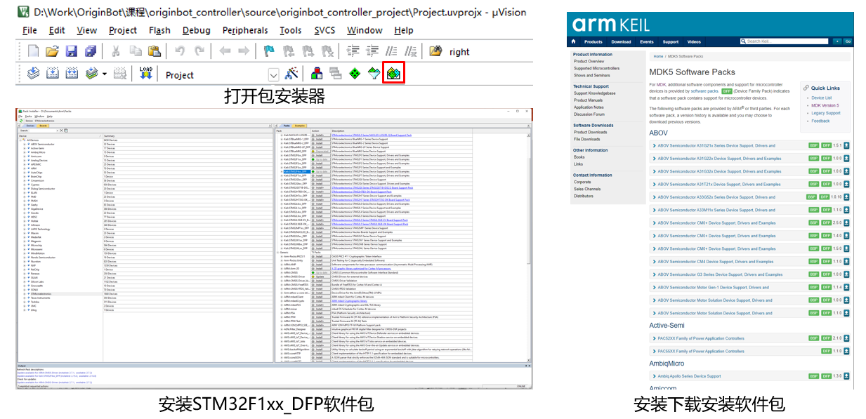Open the File menu

30,30
